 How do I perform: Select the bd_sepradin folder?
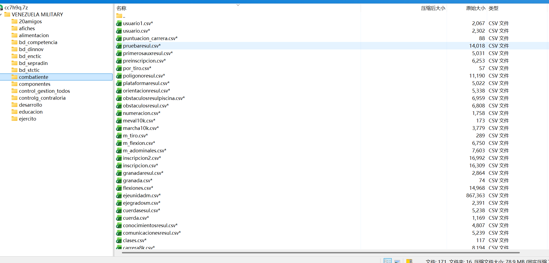(x=33, y=63)
